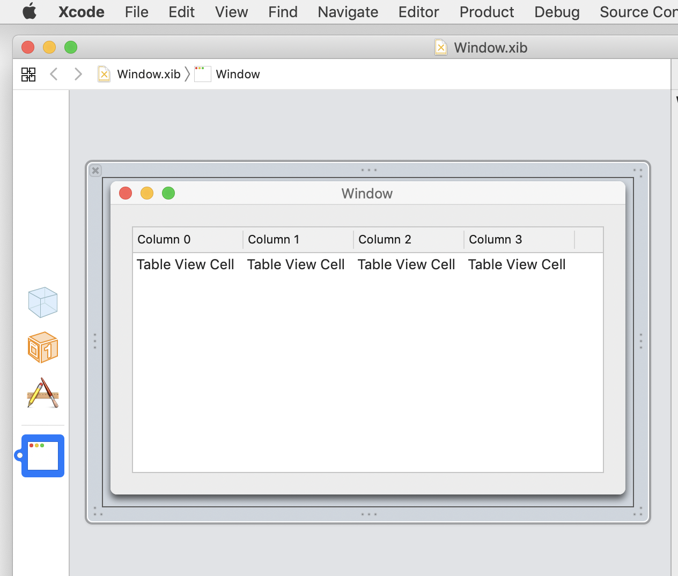
Task: Click the back navigation chevron
Action: (x=53, y=74)
